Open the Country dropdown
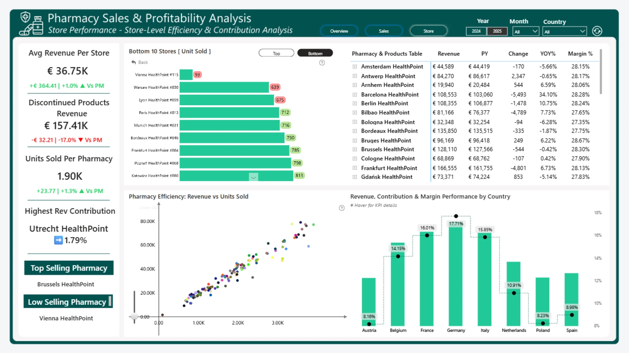Image resolution: width=629 pixels, height=353 pixels. 564,31
